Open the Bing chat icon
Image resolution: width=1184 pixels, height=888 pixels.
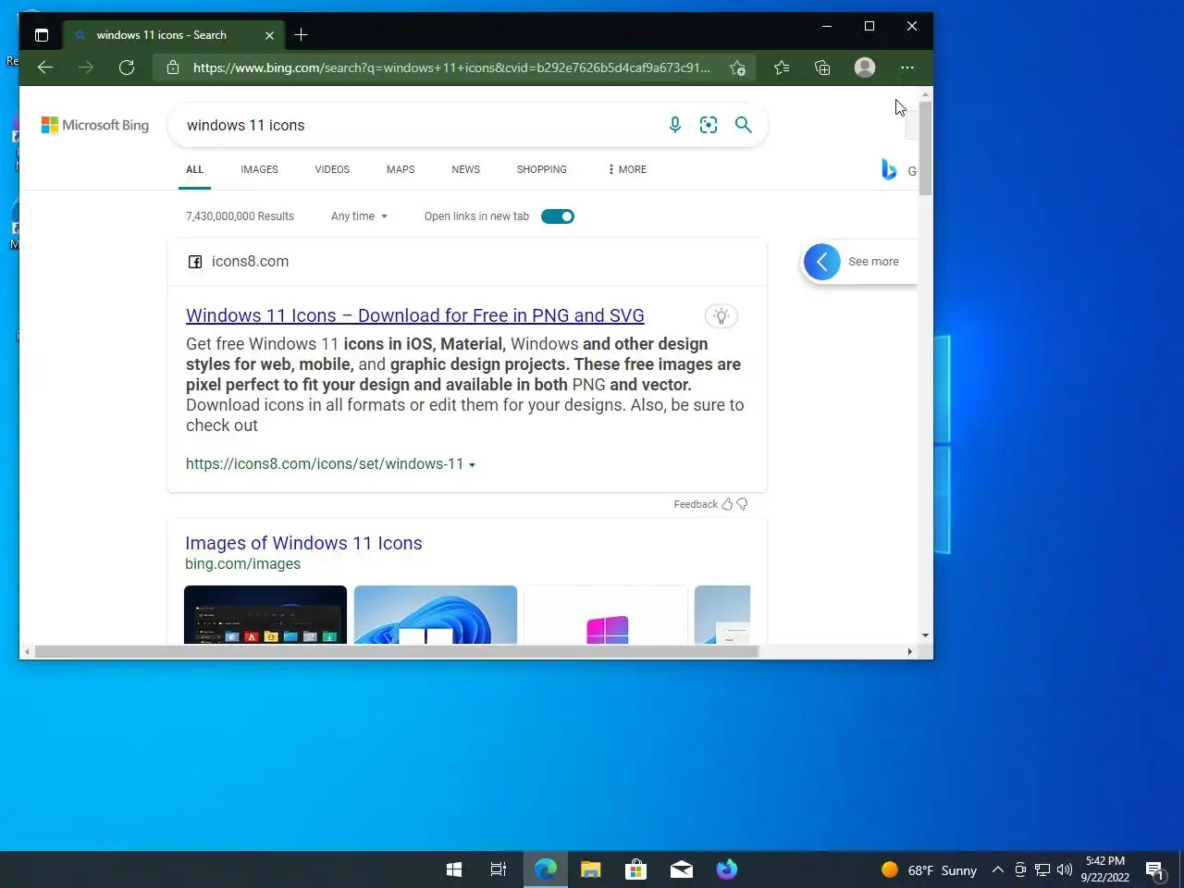coord(889,170)
